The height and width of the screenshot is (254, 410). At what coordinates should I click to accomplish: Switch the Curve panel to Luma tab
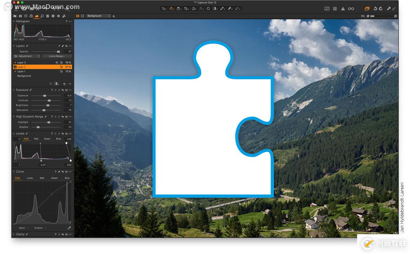tap(30, 178)
